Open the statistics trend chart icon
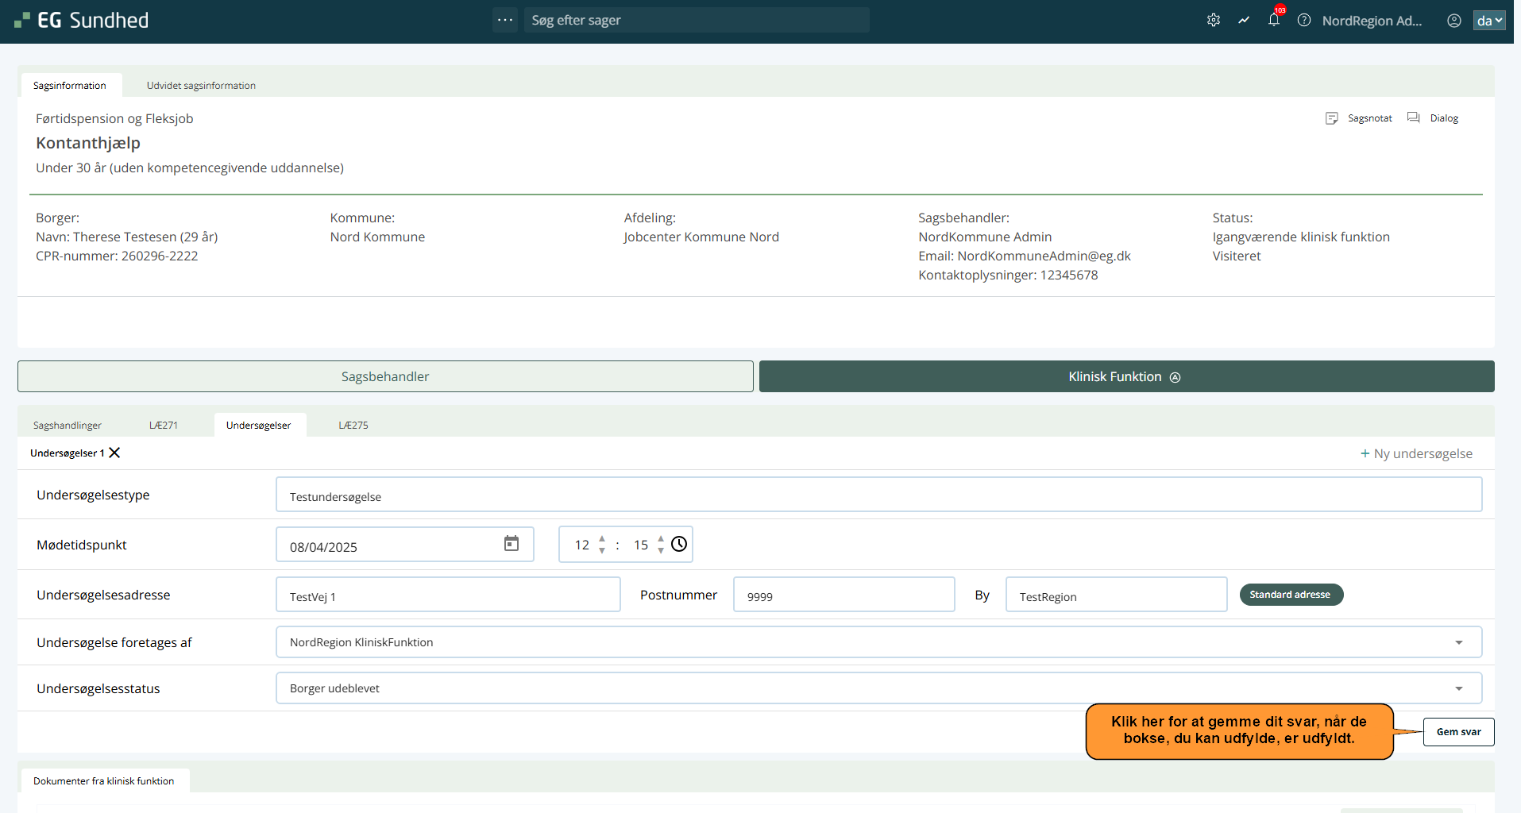 pos(1244,21)
